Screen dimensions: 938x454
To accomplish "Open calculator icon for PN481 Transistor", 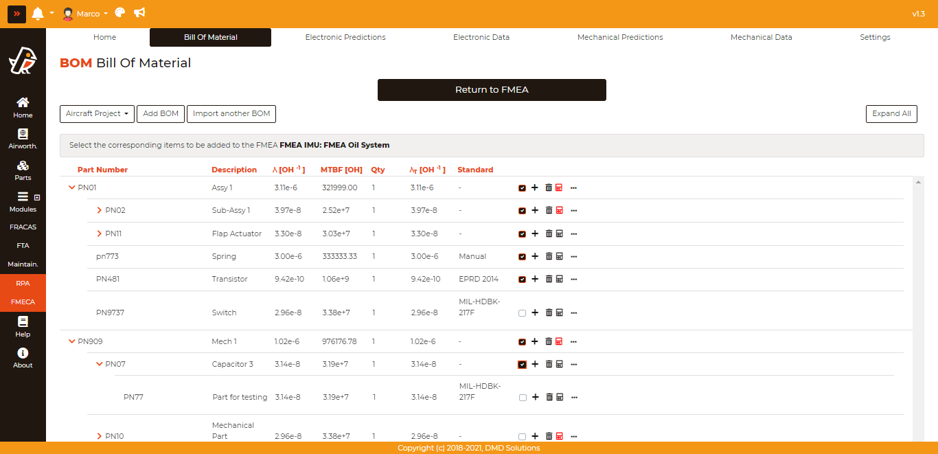I will (x=559, y=279).
